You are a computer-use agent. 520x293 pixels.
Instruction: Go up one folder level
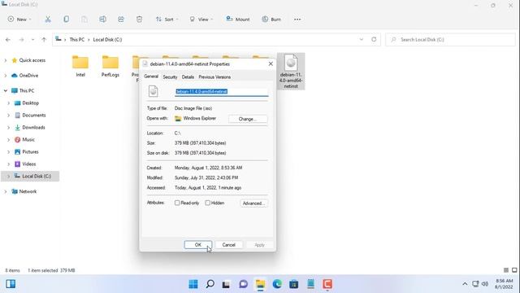[x=44, y=40]
